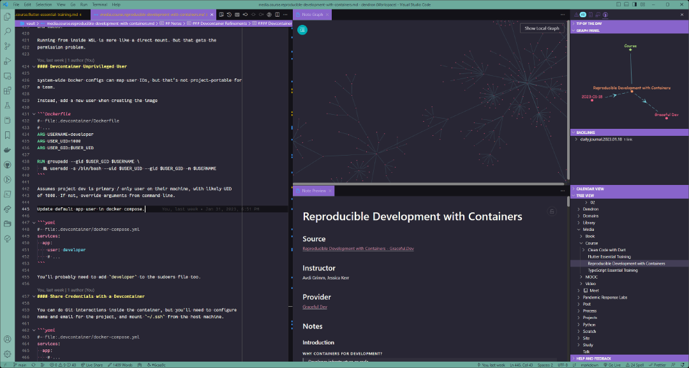Collapse the Devcontainer Unprivileged User heading
Viewport: 689px width, 368px height.
(34, 66)
